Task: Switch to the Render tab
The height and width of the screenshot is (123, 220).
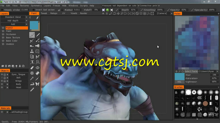Action: pos(84,13)
